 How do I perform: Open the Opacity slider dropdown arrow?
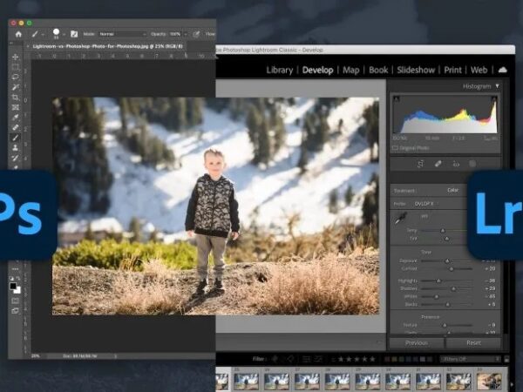pos(186,34)
